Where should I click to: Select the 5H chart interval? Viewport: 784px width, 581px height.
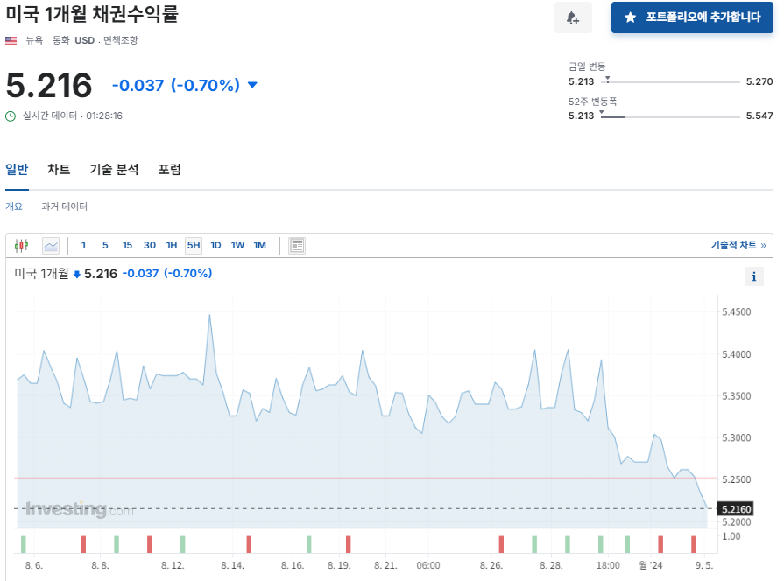[x=193, y=246]
